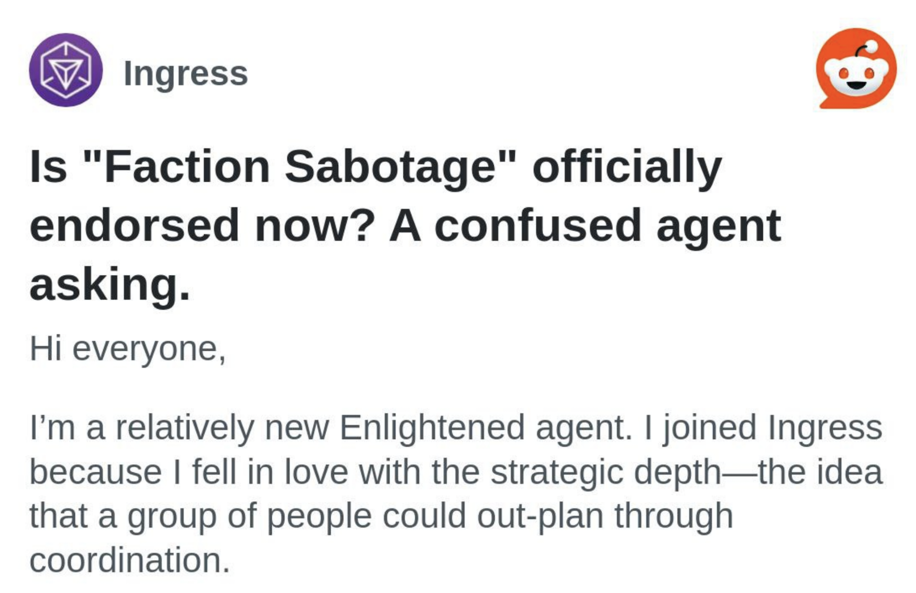The image size is (916, 593).
Task: Click the word "Enlightened" in the post body
Action: tap(432, 427)
